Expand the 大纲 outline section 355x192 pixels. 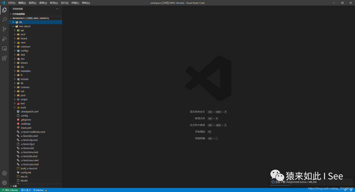tap(35, 186)
